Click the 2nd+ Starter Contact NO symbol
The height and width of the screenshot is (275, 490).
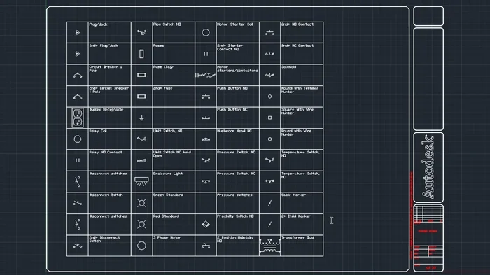tap(206, 54)
